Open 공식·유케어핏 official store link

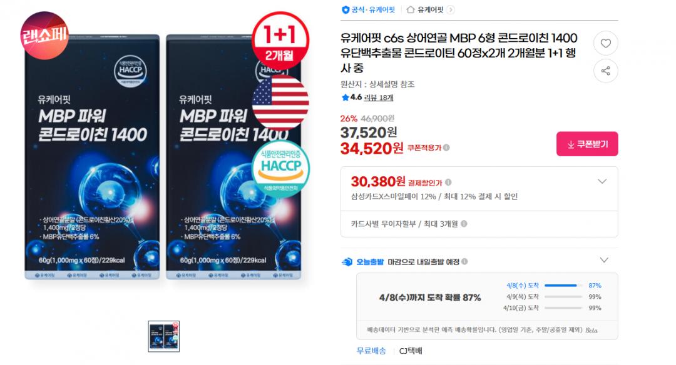[373, 9]
